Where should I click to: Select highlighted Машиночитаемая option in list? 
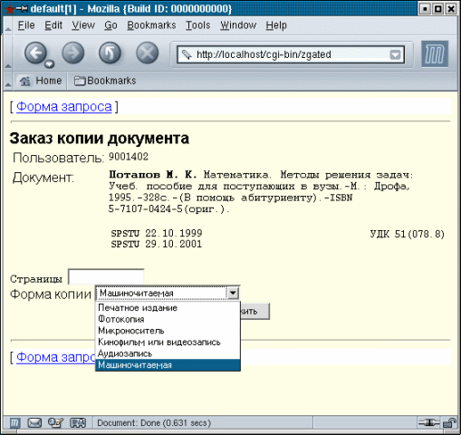pos(168,365)
